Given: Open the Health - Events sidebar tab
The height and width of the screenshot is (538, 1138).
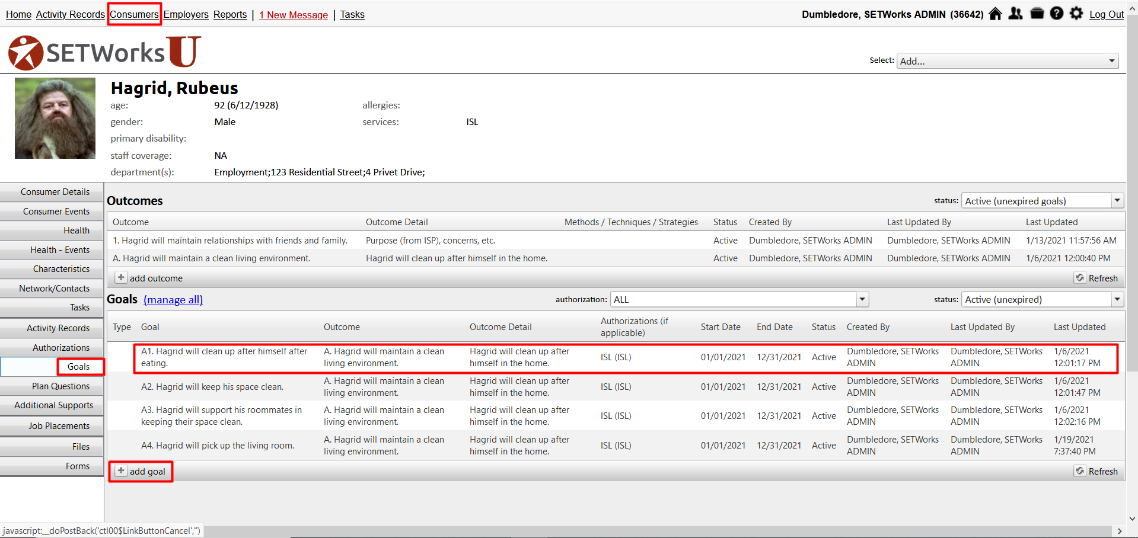Looking at the screenshot, I should tap(52, 250).
